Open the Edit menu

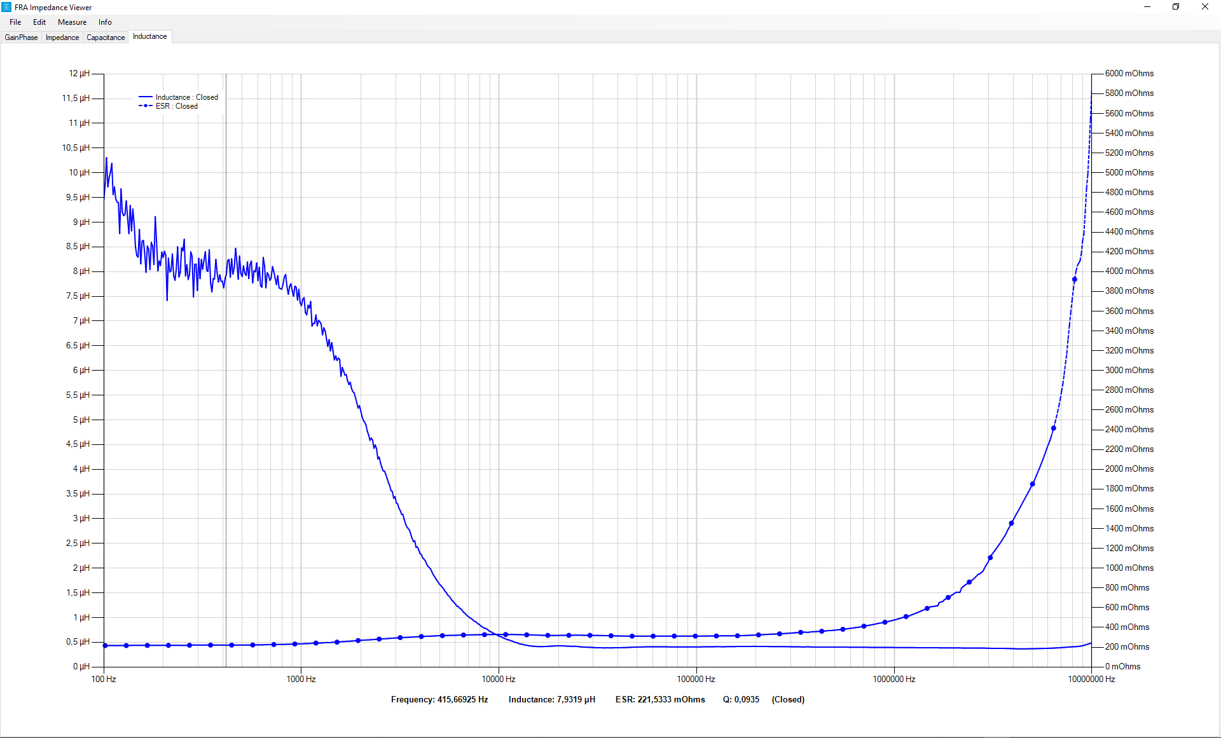click(x=39, y=22)
